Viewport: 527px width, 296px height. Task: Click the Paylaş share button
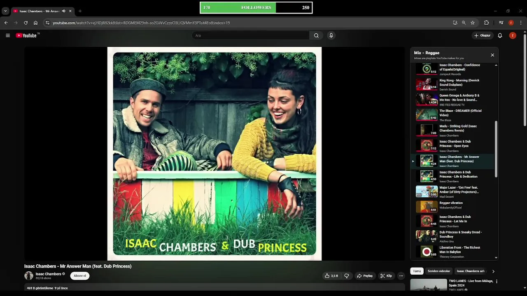pos(365,276)
